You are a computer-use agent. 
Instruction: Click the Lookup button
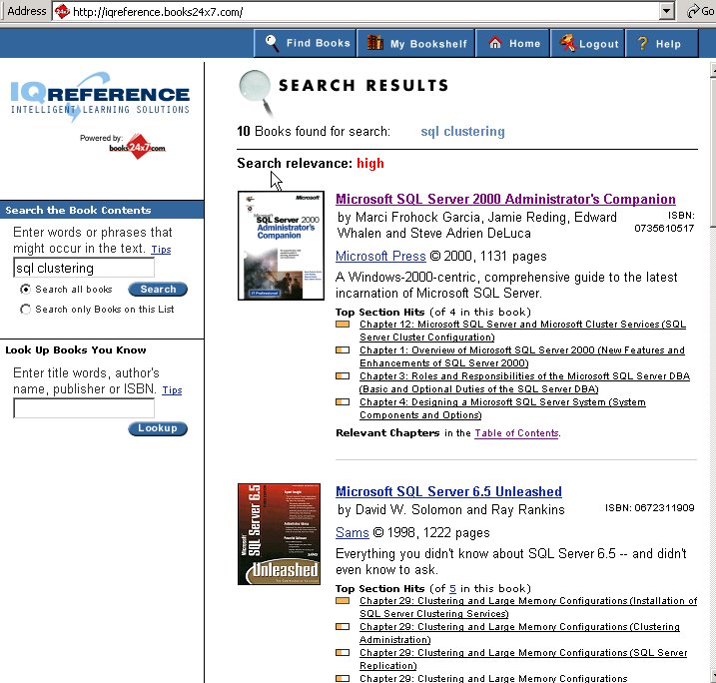tap(158, 428)
